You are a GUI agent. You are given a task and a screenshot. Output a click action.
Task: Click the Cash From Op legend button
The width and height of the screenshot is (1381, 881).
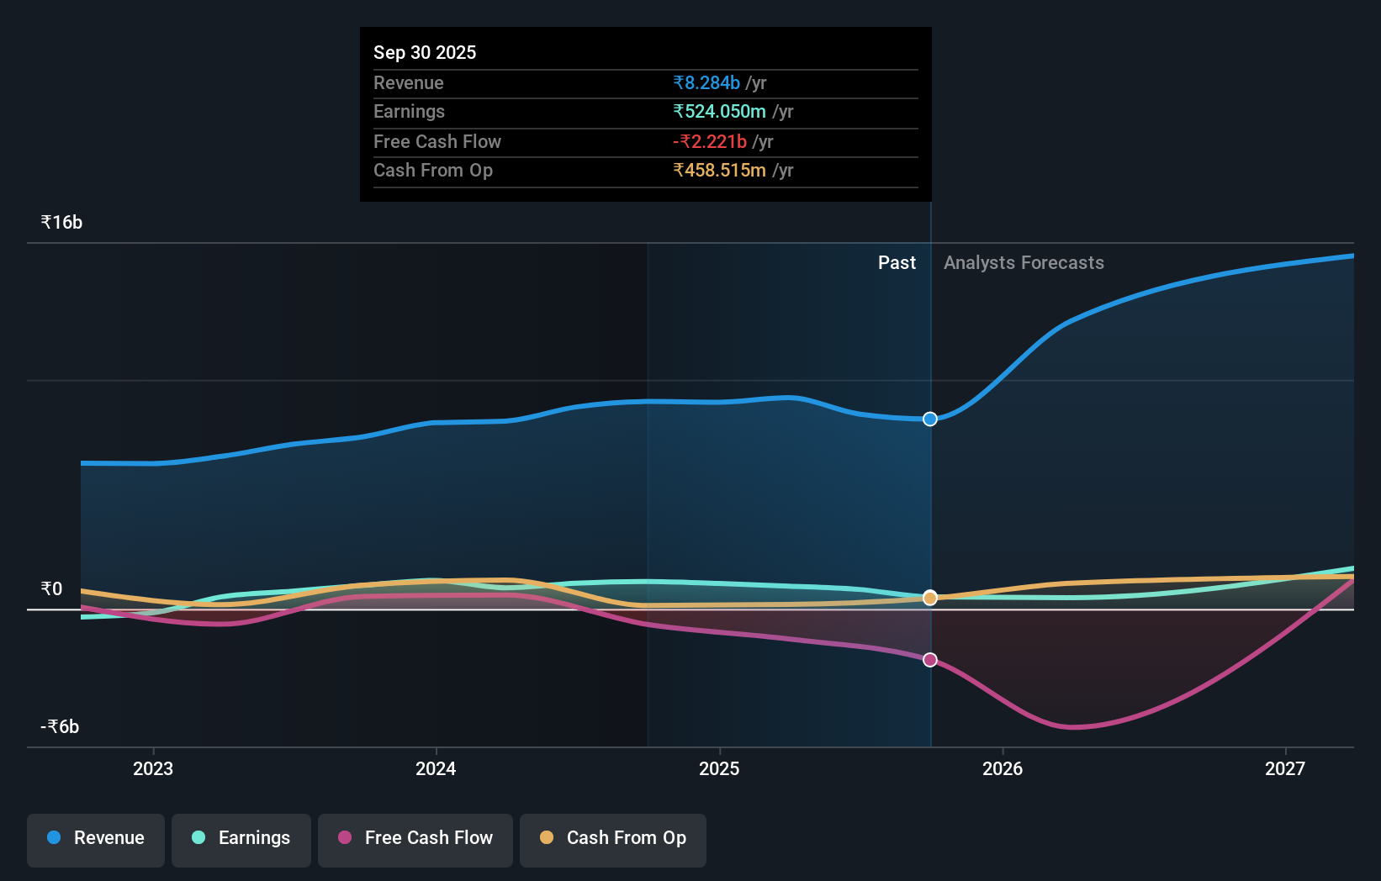click(x=612, y=838)
